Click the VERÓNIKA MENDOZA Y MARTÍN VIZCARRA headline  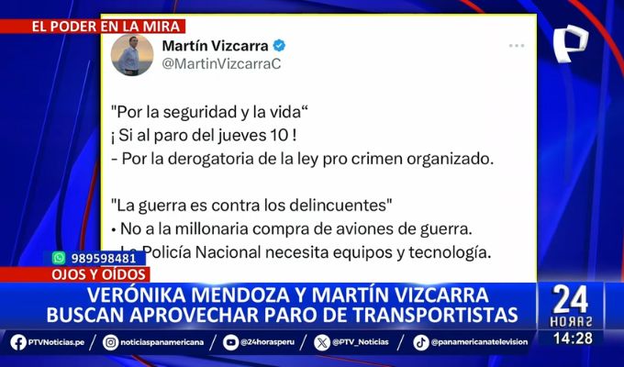click(287, 295)
